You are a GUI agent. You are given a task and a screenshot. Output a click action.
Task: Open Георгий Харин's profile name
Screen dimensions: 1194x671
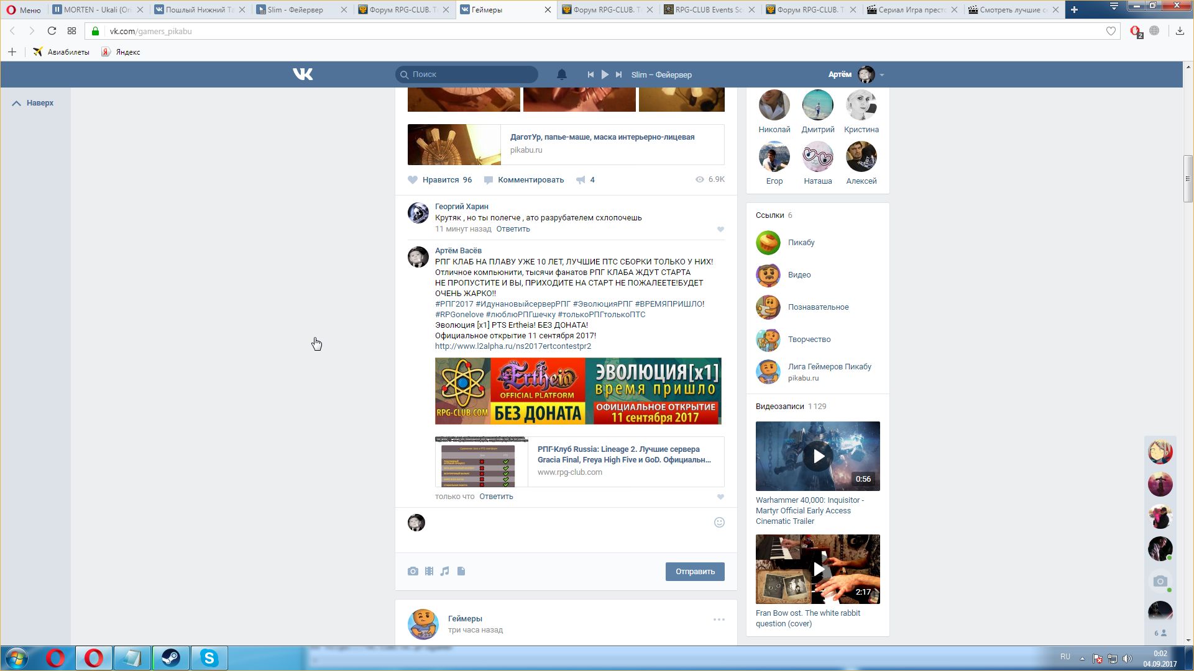(x=461, y=207)
